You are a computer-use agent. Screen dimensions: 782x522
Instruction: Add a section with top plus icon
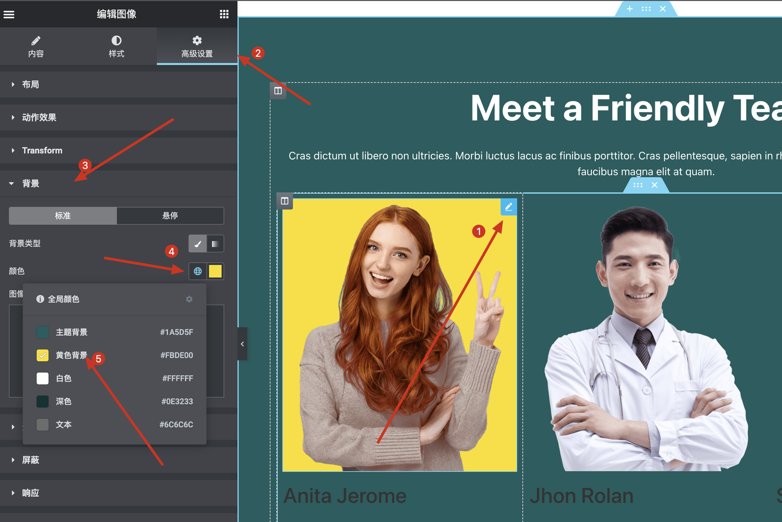[x=629, y=9]
